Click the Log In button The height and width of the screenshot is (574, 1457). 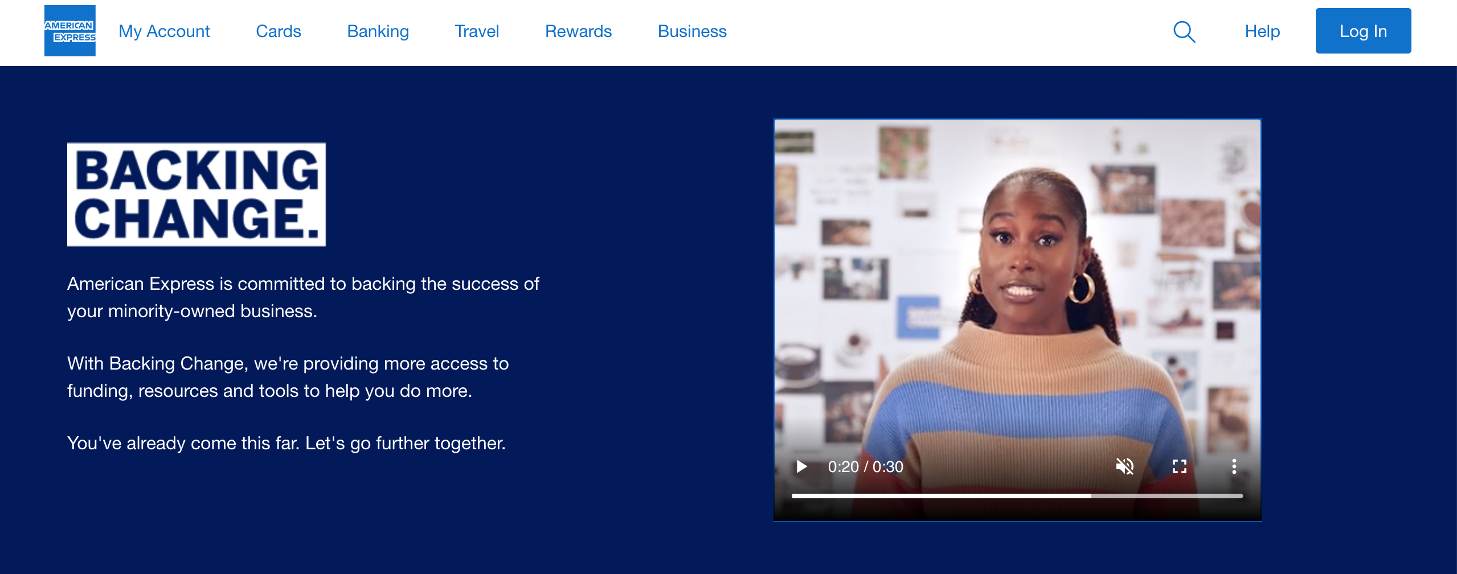pos(1363,31)
